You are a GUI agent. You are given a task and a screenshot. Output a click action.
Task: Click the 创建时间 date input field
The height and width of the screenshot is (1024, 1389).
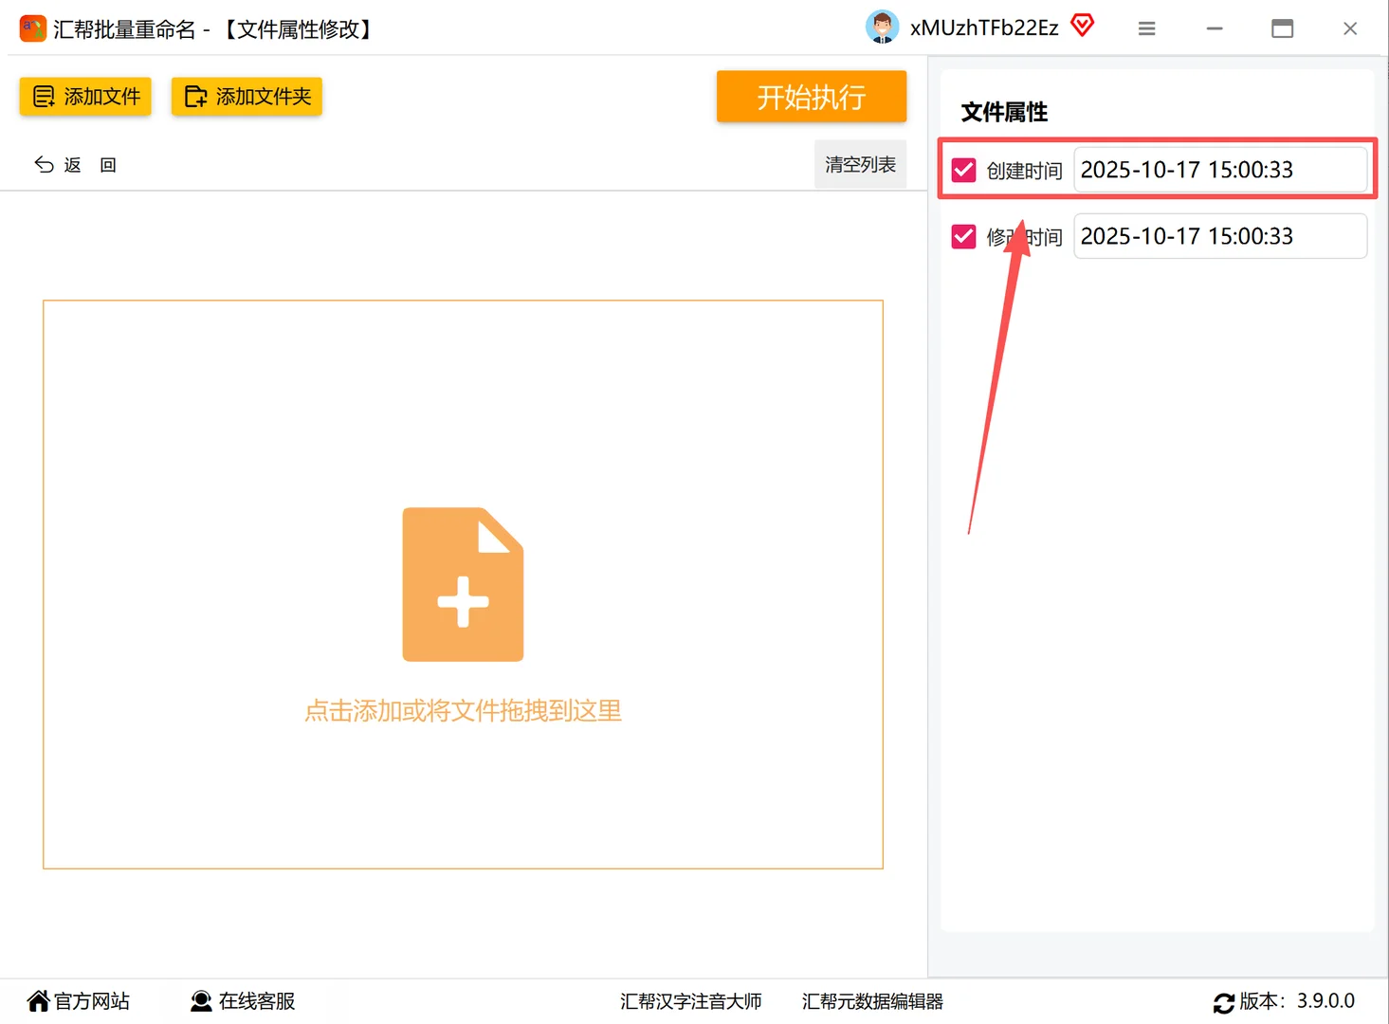(1220, 170)
